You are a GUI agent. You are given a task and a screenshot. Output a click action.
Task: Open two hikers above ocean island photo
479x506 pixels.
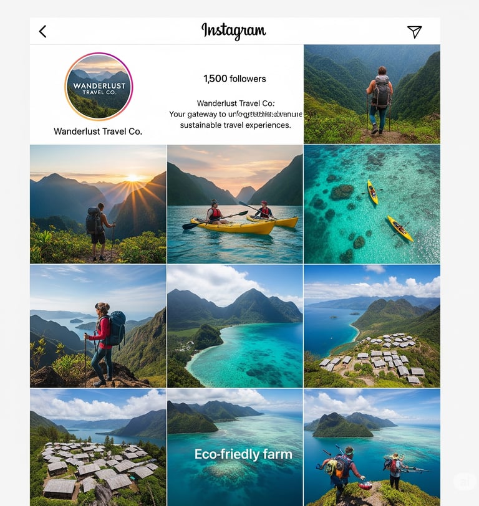click(372, 447)
